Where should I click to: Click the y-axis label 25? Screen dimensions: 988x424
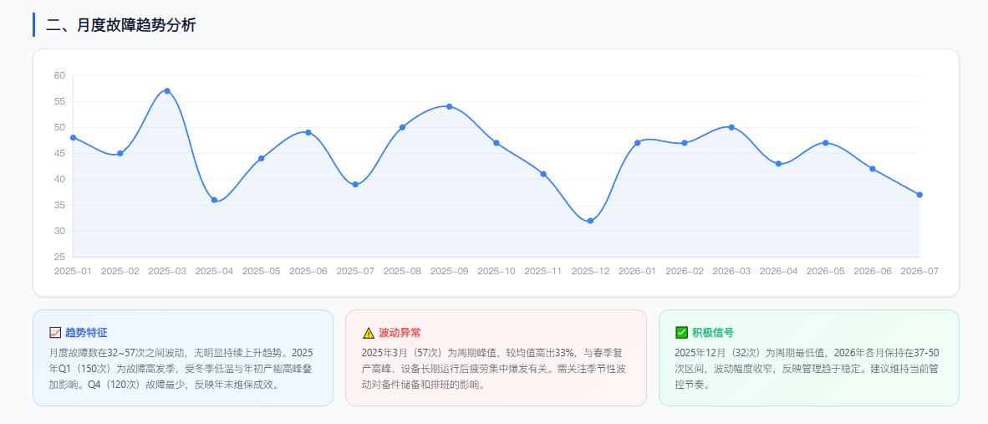click(60, 257)
